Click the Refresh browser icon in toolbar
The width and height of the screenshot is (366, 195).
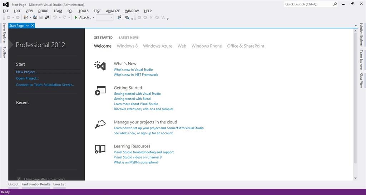pos(157,18)
